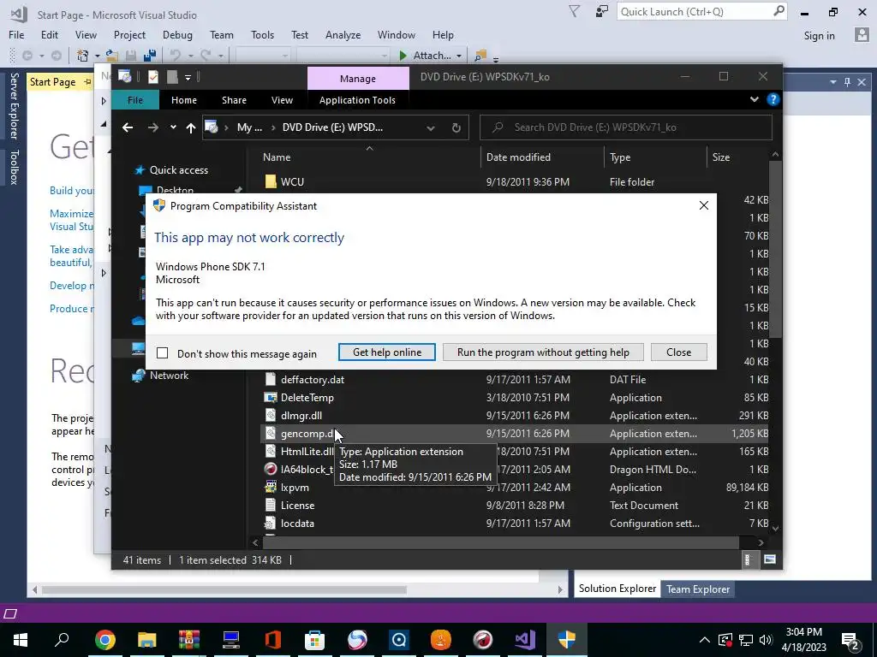Open the New Project dropdown arrow
The image size is (877, 657).
(97, 56)
